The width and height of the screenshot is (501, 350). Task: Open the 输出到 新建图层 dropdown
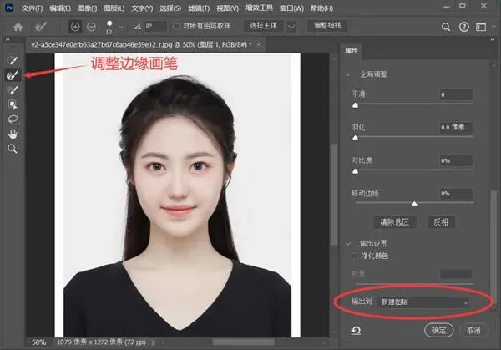423,302
